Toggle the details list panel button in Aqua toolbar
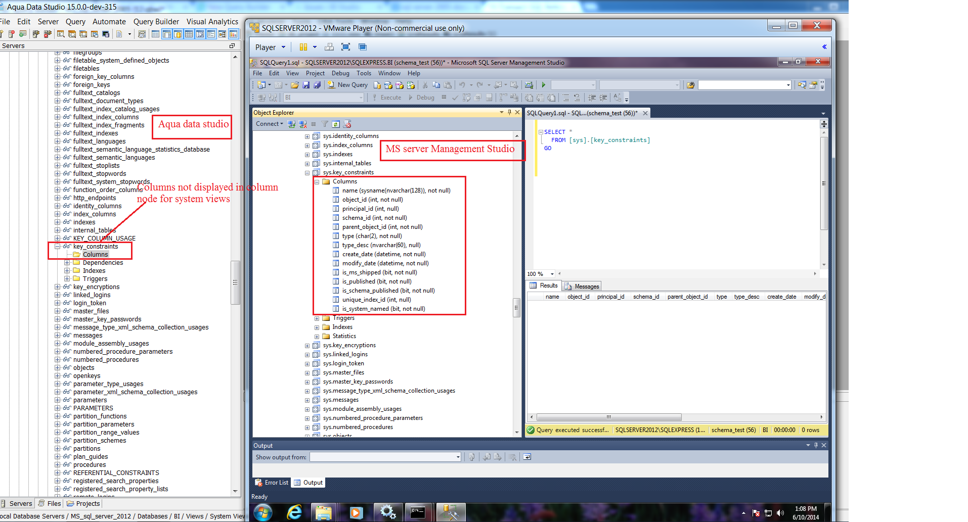This screenshot has width=968, height=522. click(211, 34)
